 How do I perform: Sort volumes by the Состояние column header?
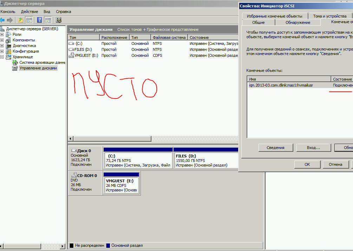[213, 37]
